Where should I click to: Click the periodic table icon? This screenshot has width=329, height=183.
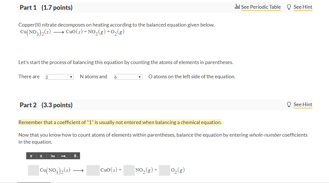237,7
